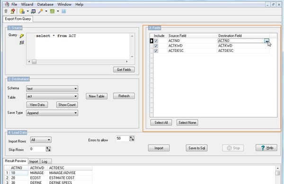This screenshot has width=284, height=184.
Task: Click the Get Fields button
Action: [124, 69]
